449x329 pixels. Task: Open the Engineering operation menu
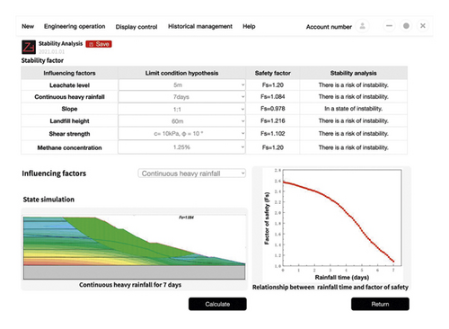(x=75, y=26)
